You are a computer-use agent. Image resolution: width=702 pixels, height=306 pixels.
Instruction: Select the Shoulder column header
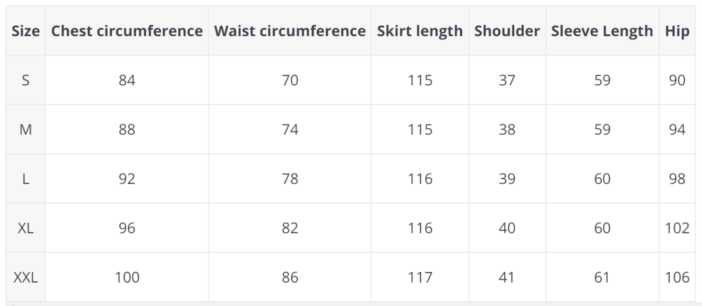tap(507, 31)
